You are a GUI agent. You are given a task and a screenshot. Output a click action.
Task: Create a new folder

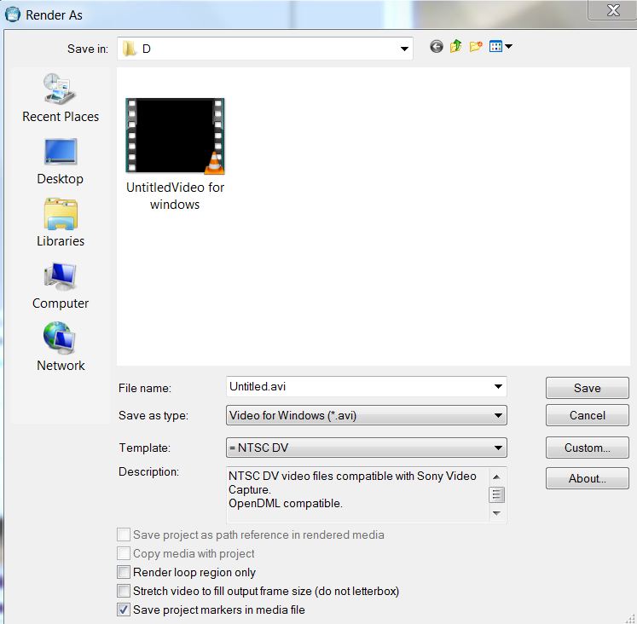pos(476,46)
